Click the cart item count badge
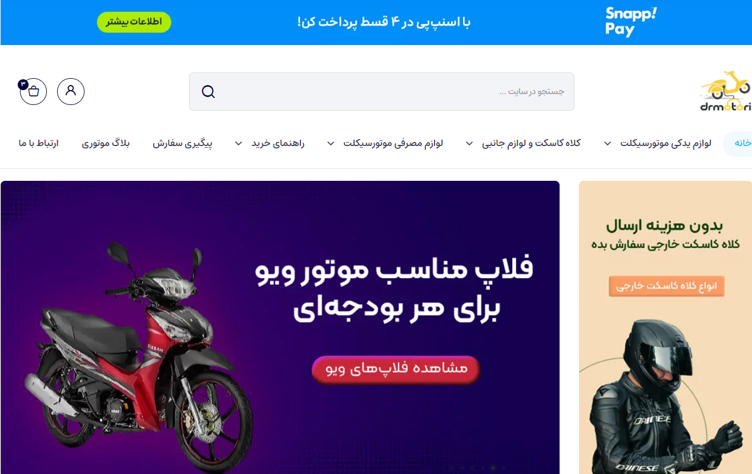 pos(23,84)
